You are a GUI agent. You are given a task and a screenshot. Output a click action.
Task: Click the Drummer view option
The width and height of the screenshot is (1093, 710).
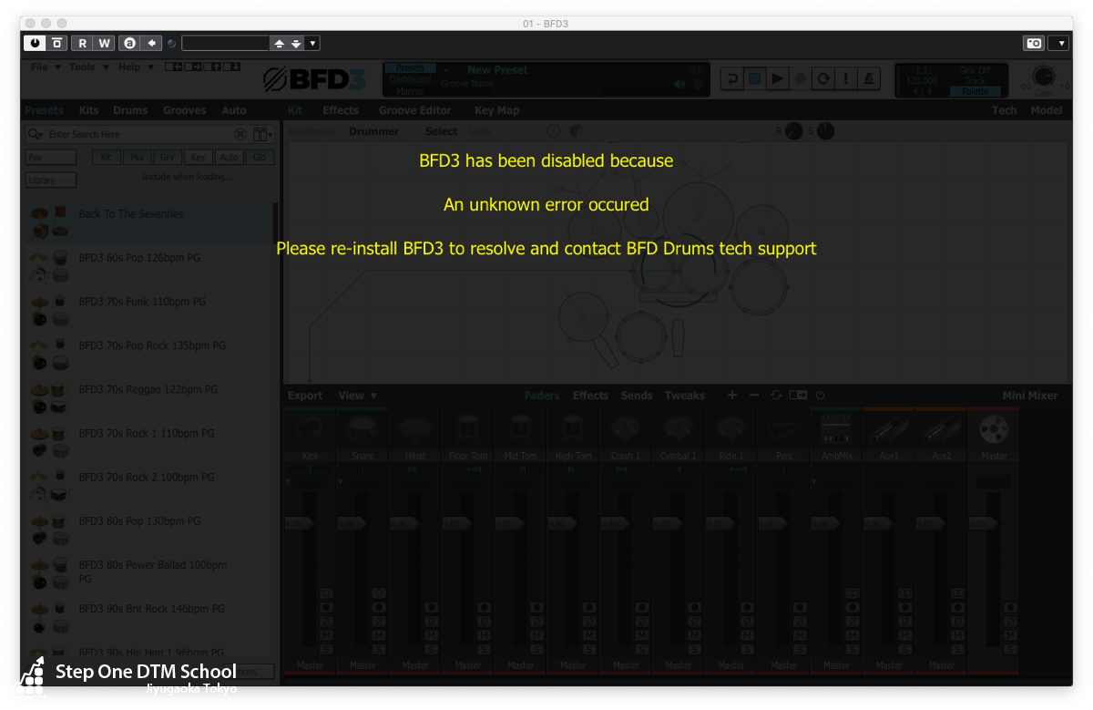373,131
